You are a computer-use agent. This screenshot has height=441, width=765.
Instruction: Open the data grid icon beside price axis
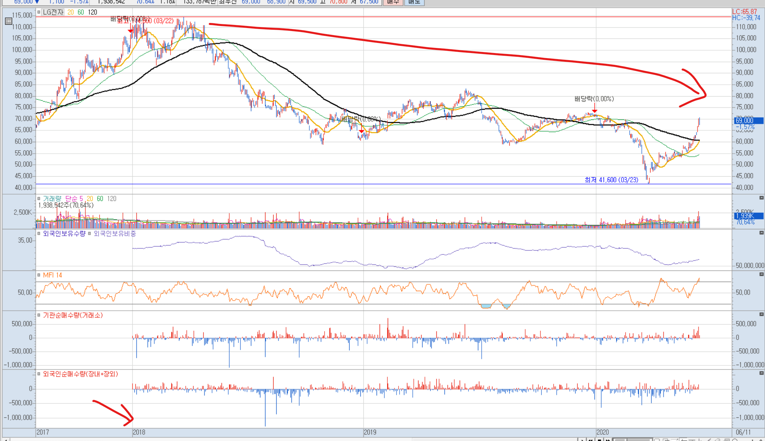8,21
